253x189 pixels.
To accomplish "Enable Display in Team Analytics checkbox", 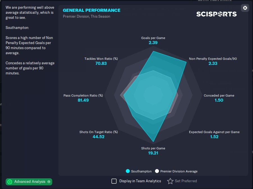I will coord(114,181).
